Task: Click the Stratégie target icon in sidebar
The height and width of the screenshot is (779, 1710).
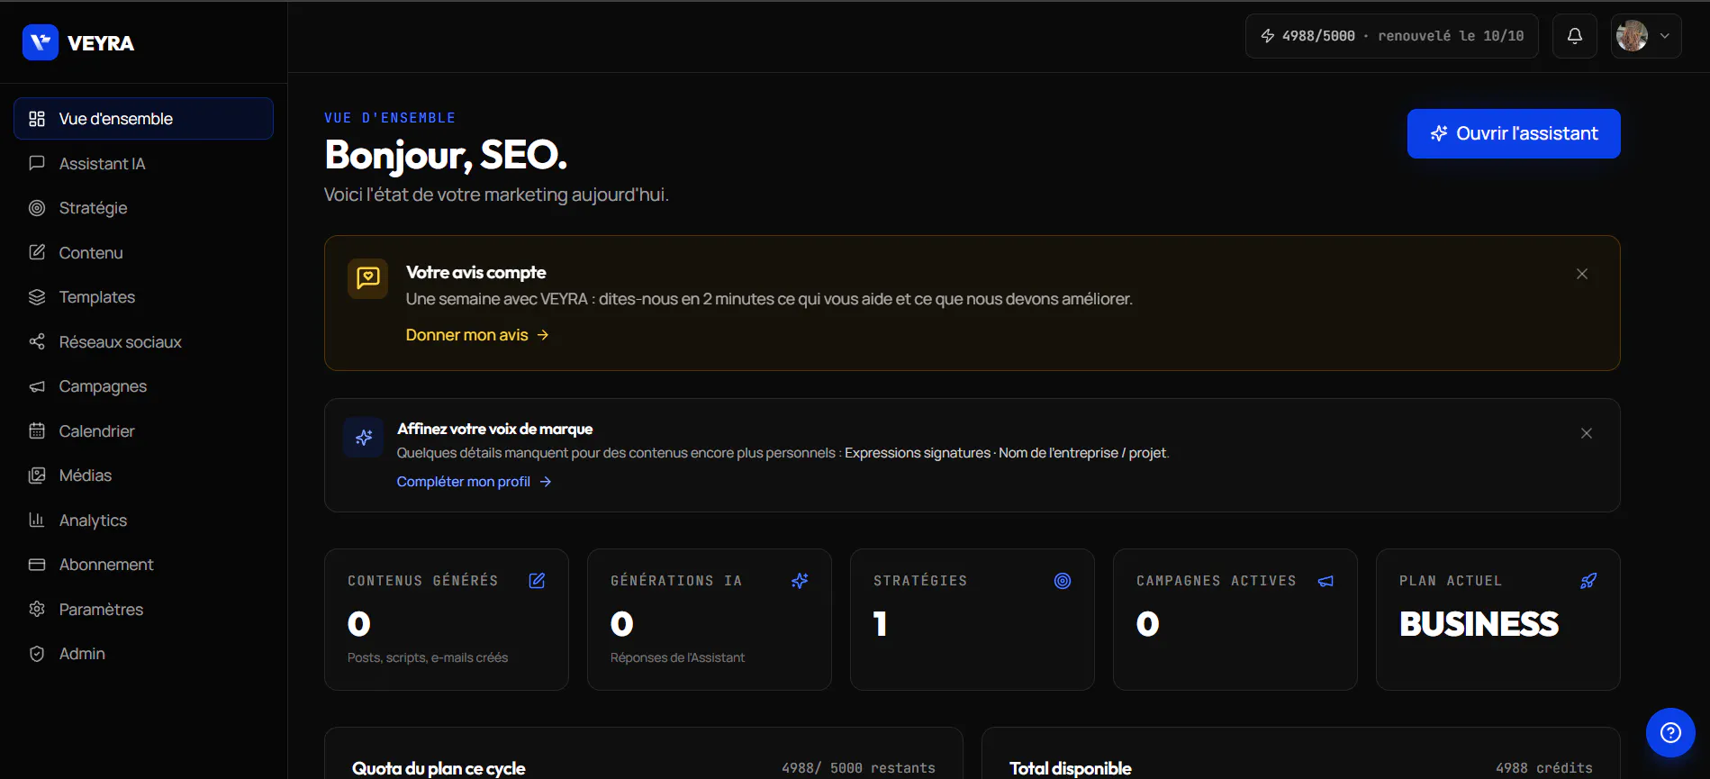Action: 37,208
